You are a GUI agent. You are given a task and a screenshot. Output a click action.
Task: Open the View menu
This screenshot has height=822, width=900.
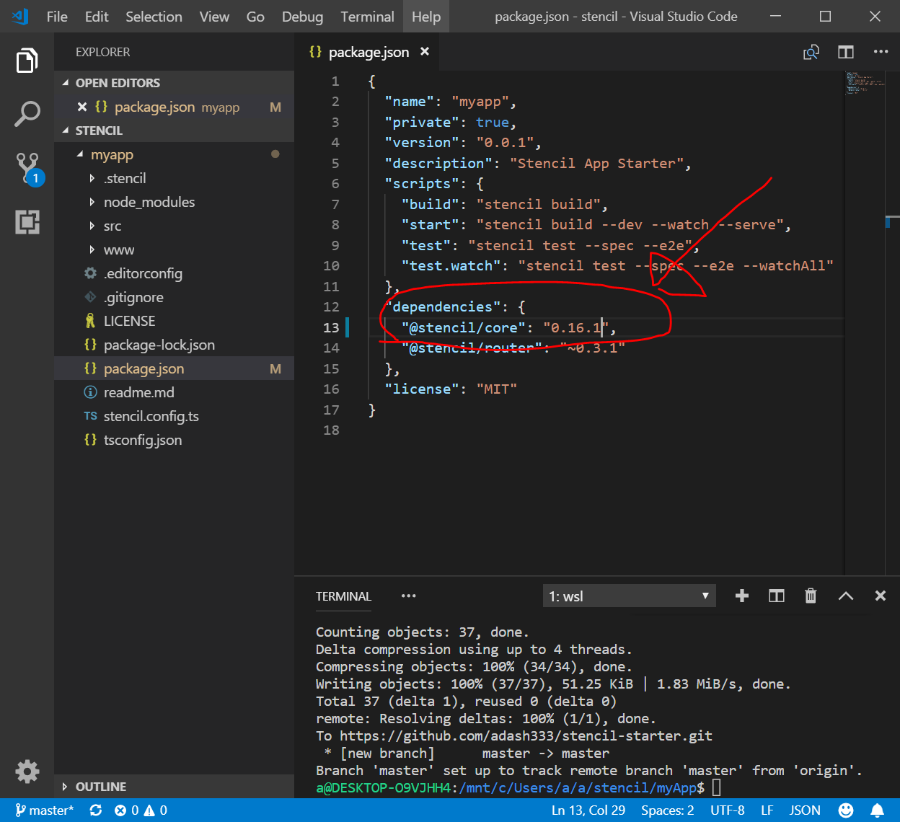[214, 17]
